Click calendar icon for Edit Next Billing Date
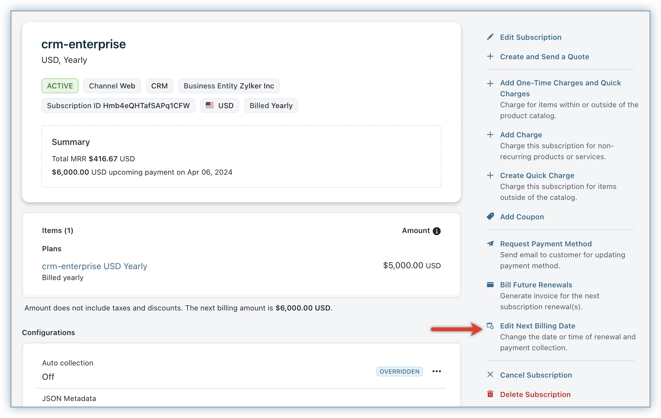 [x=490, y=326]
